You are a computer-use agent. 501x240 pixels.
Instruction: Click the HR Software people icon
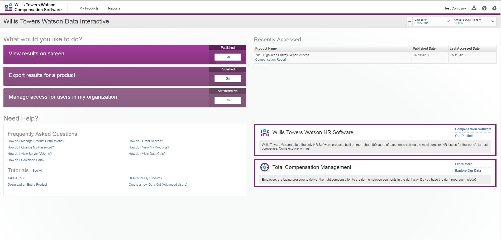coord(264,133)
